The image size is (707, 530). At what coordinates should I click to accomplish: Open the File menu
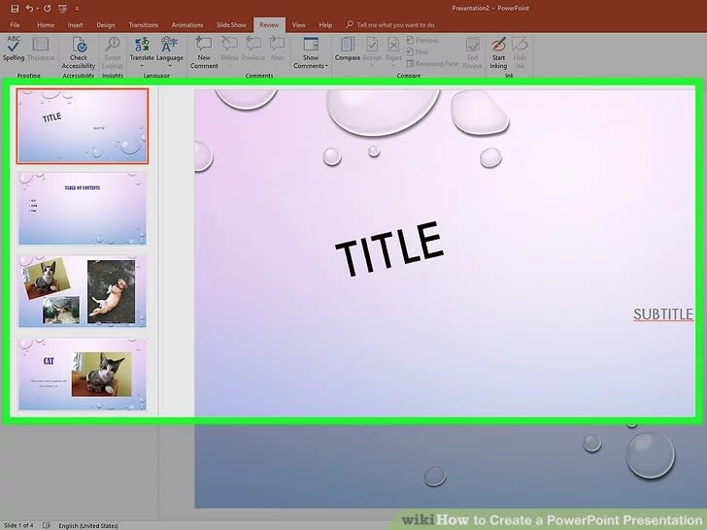point(16,24)
